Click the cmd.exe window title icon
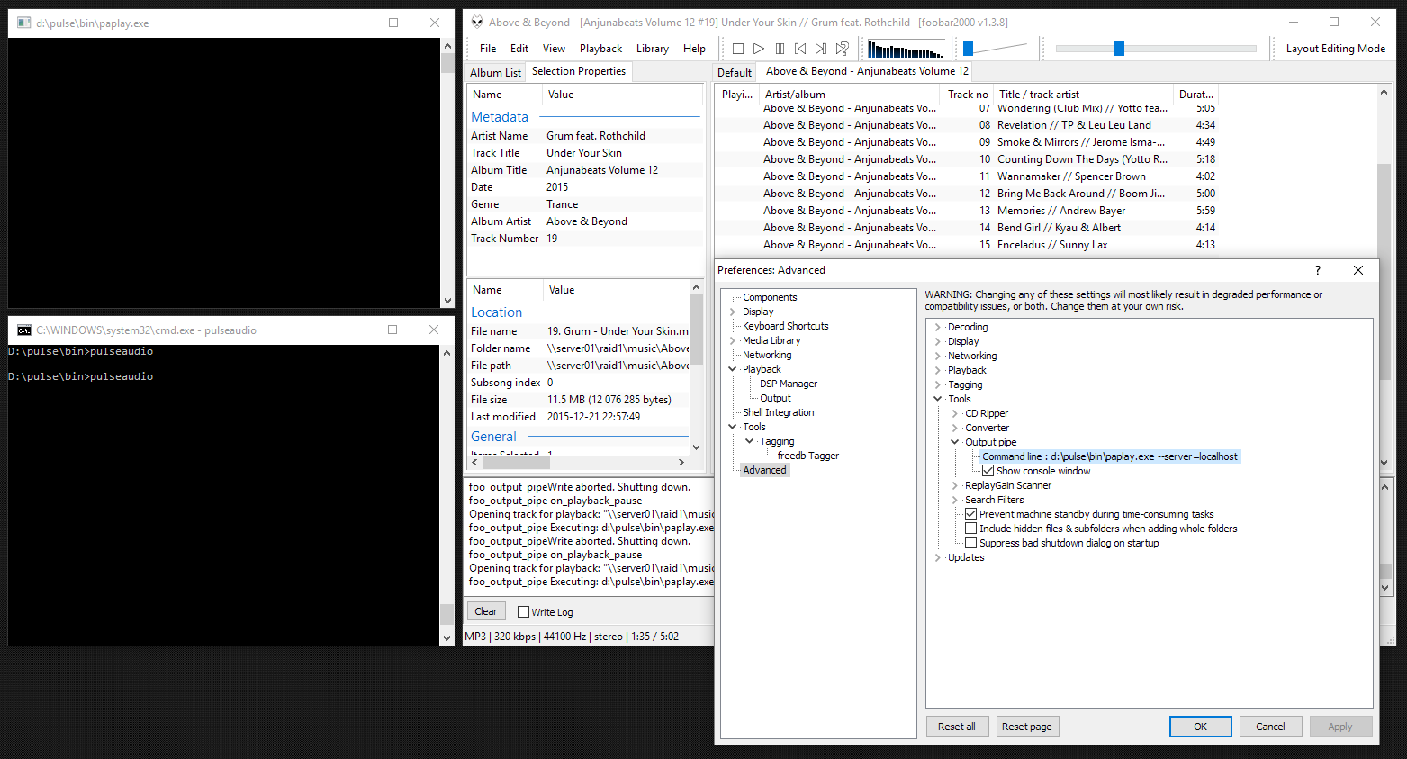The image size is (1407, 759). 24,330
